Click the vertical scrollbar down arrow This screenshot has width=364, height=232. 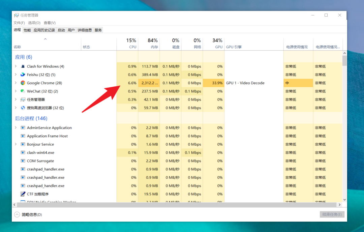tap(344, 200)
